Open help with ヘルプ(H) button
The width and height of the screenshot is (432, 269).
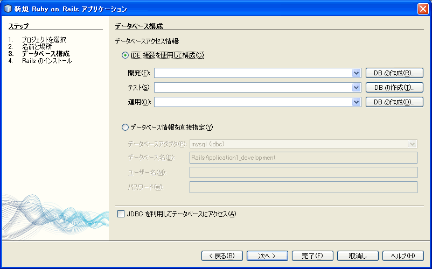[x=403, y=256]
